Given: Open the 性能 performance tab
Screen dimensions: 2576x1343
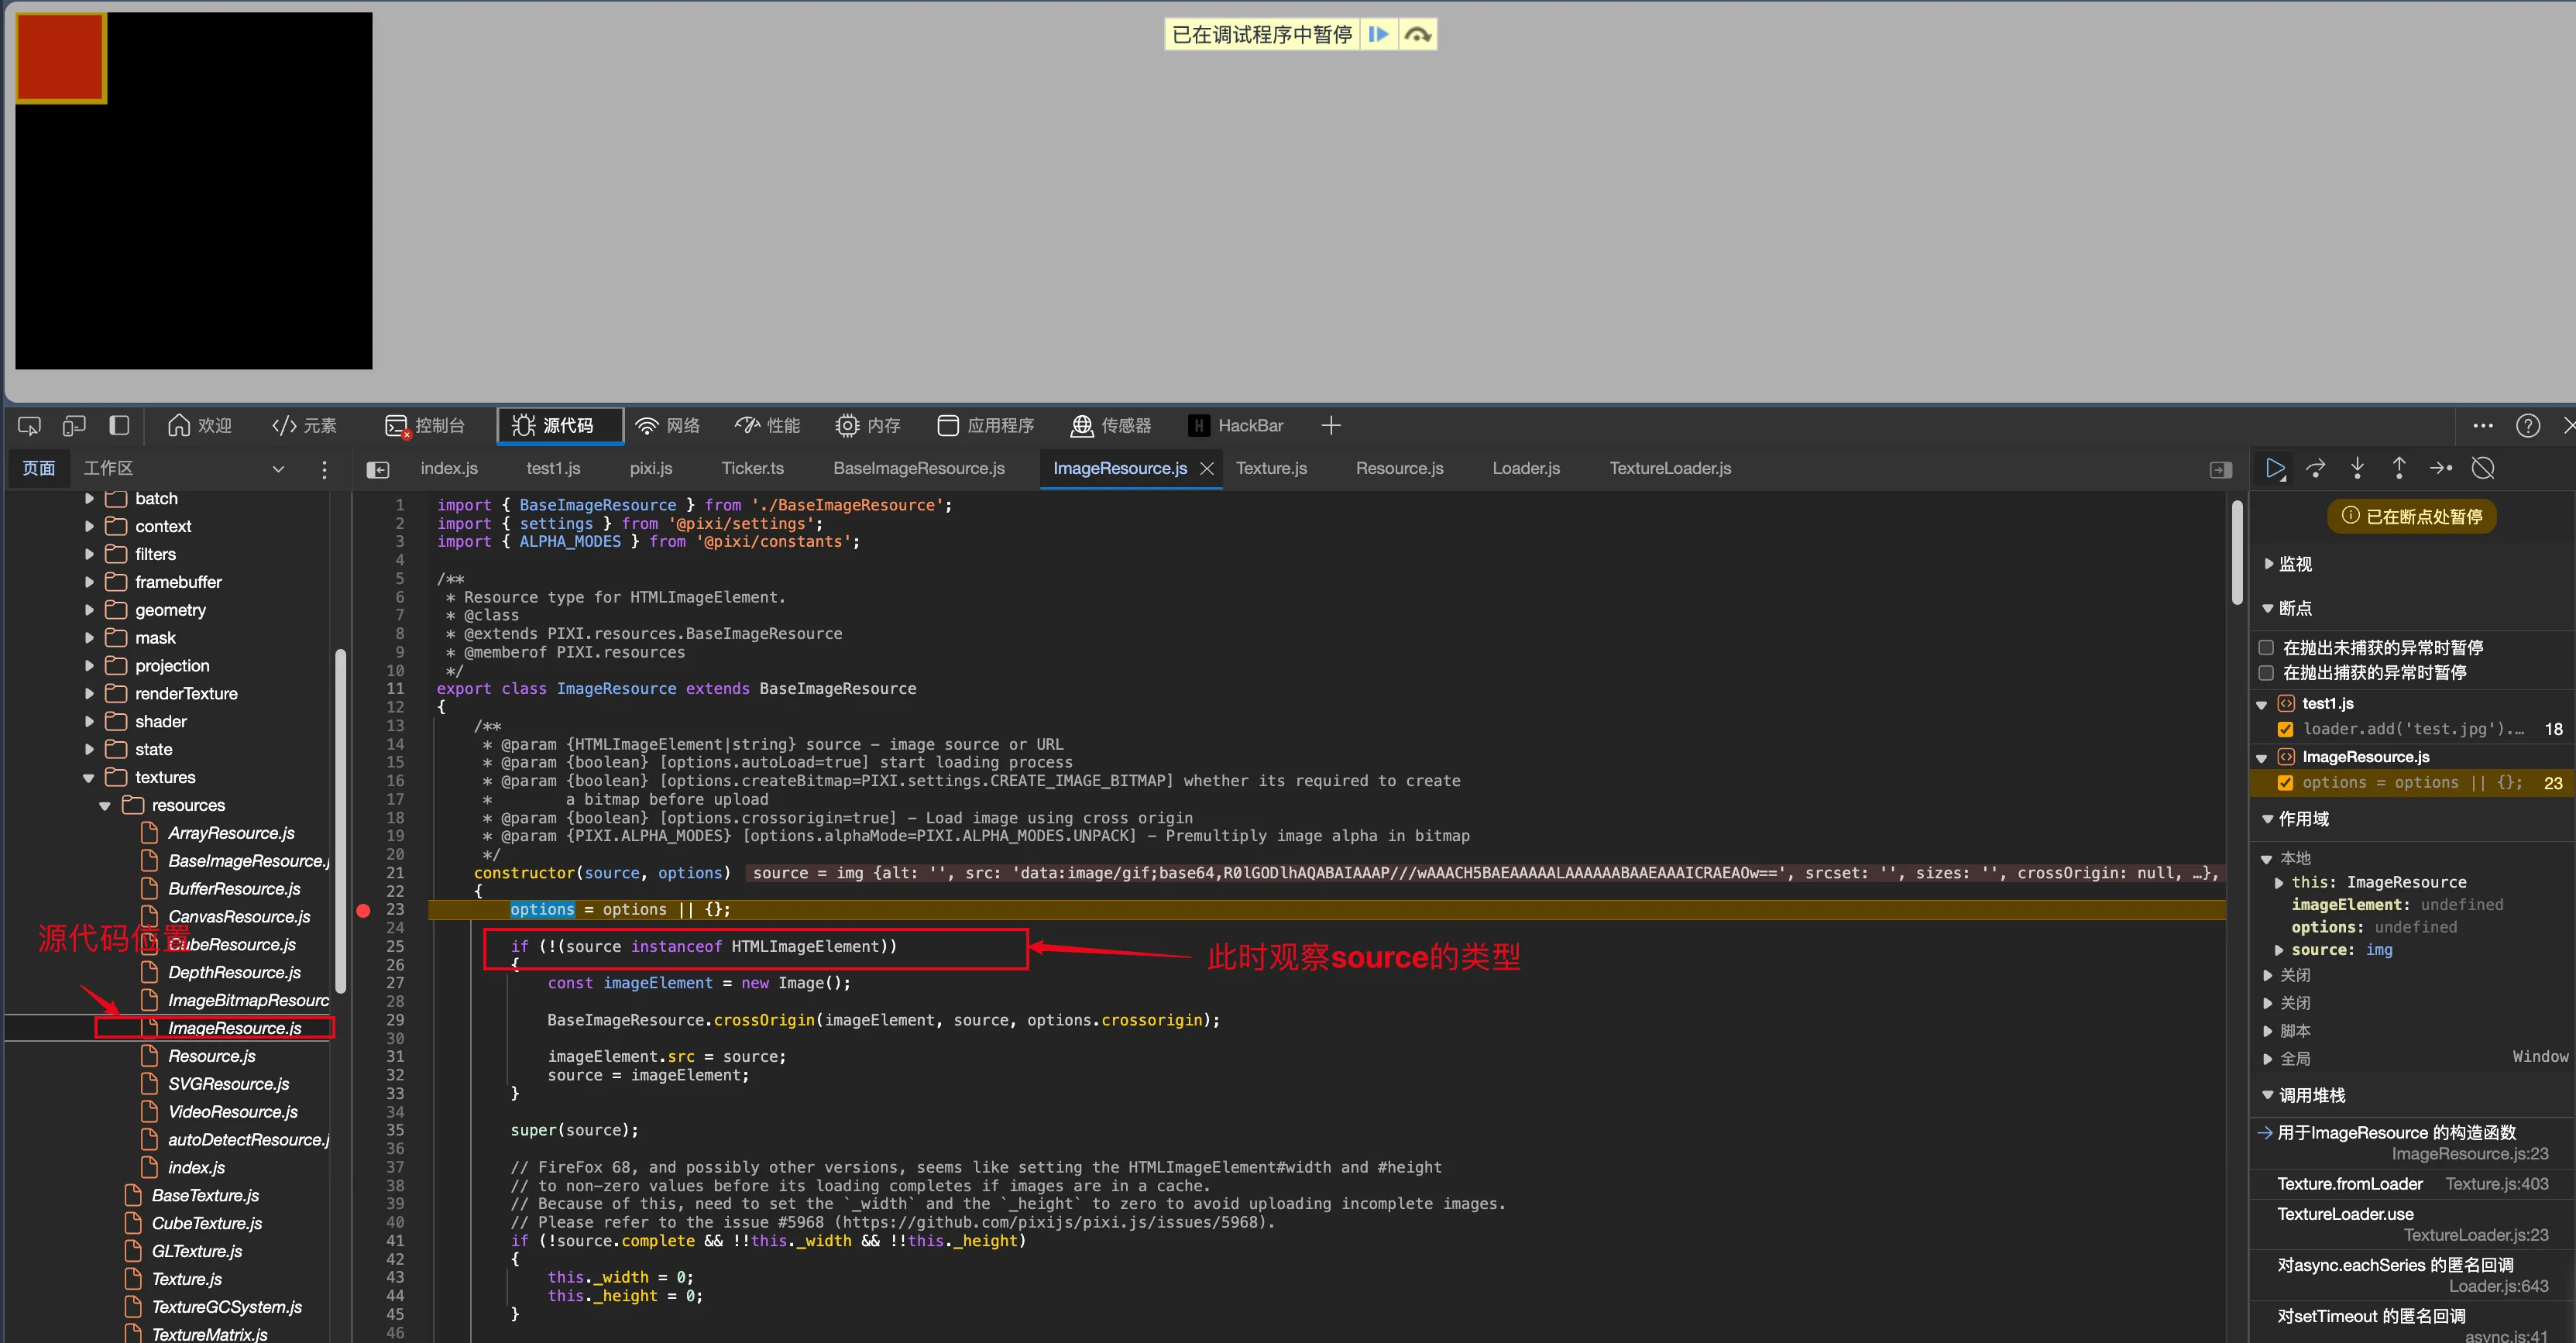Looking at the screenshot, I should coord(767,426).
